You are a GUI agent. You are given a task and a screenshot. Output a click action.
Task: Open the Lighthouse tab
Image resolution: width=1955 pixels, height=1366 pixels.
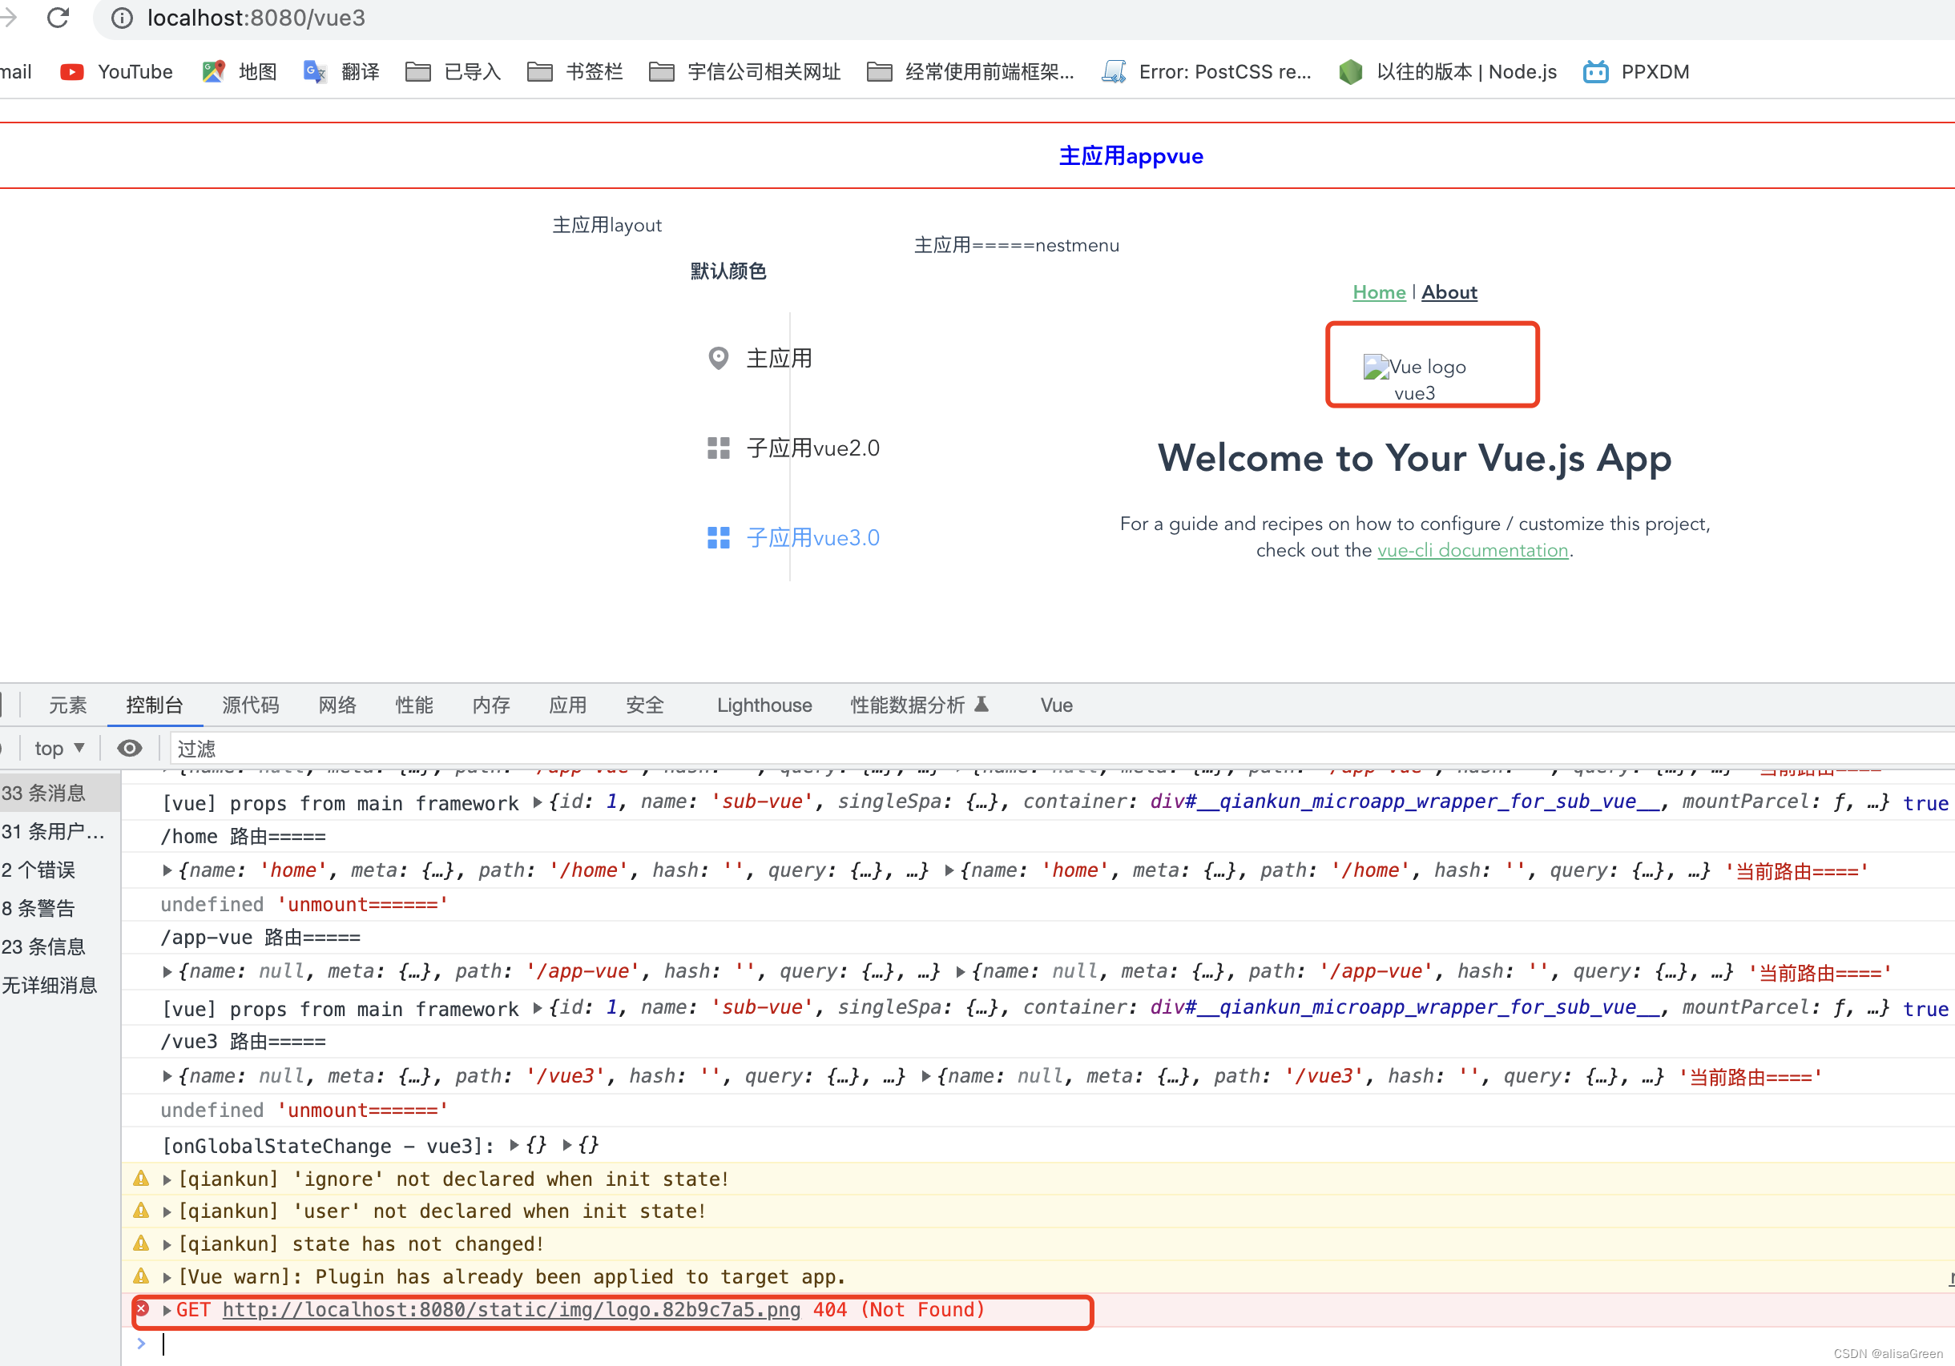(764, 705)
